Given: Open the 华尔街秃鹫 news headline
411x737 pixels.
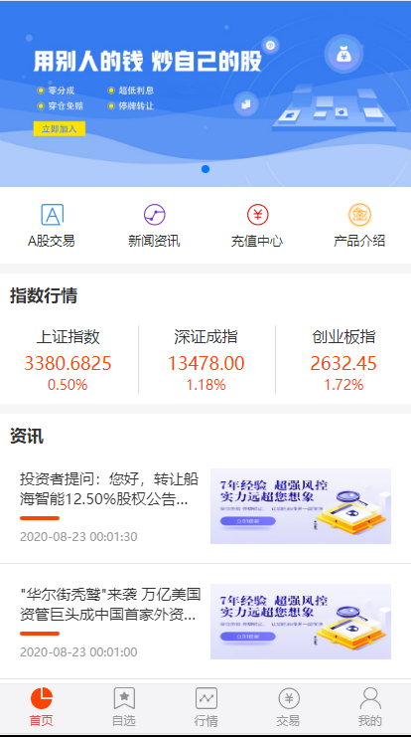Looking at the screenshot, I should pos(110,605).
